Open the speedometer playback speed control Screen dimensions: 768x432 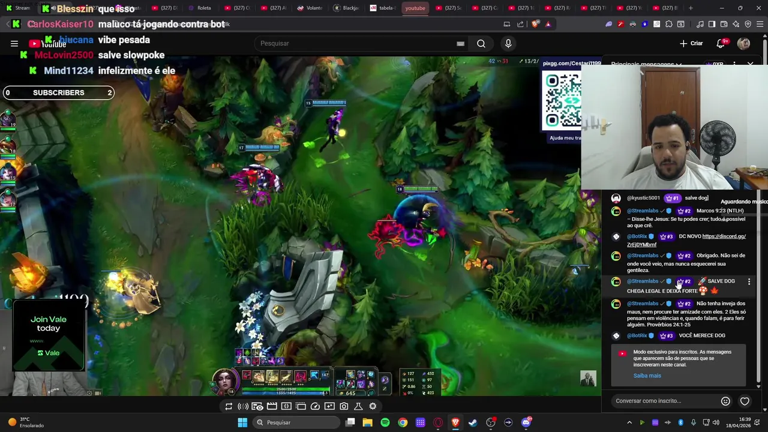[315, 406]
